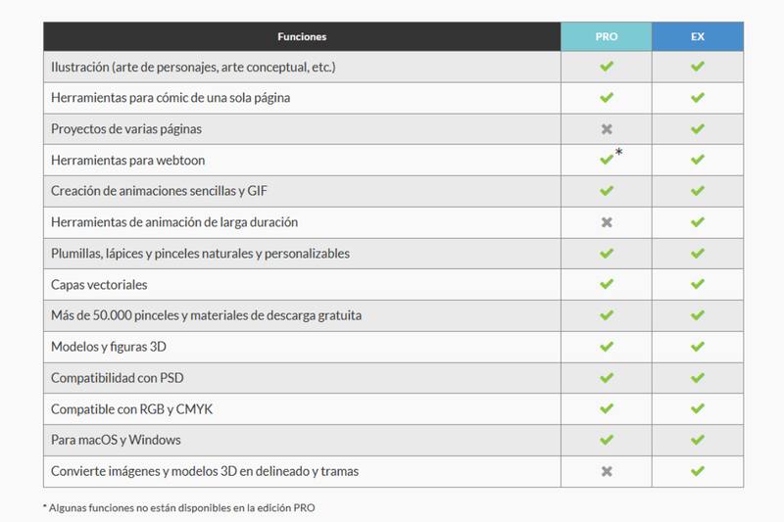Click the 'Más de 50.000 pinceles' row text
Screen dimensions: 784x522
click(x=206, y=315)
